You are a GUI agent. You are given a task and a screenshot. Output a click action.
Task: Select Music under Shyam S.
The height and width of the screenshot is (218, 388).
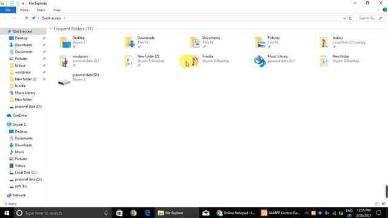(x=19, y=152)
